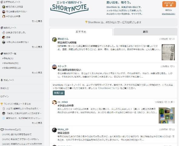Click the avatar beside 都立高校入試問題 in sidebar
179x146 pixels.
click(4, 7)
